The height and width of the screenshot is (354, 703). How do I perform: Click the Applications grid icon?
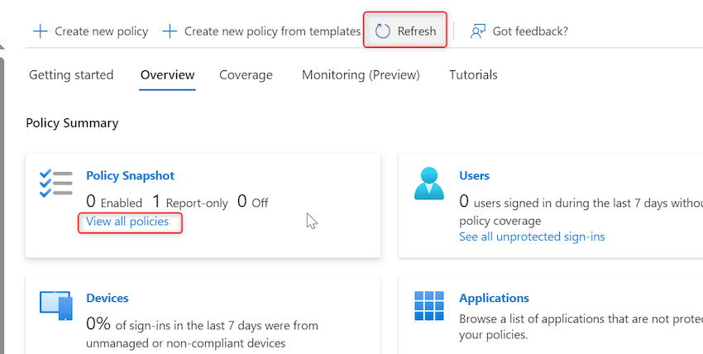[x=429, y=305]
